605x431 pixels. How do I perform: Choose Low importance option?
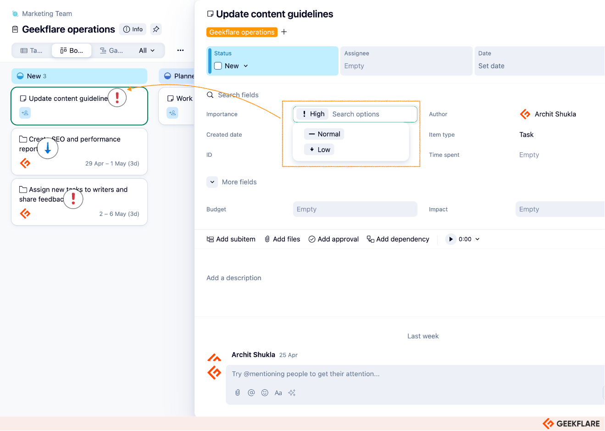pos(319,149)
